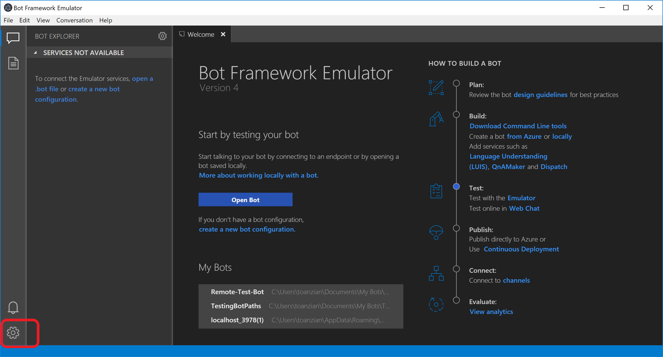The image size is (663, 357).
Task: Click create a new bot configuration link
Action: [x=247, y=229]
